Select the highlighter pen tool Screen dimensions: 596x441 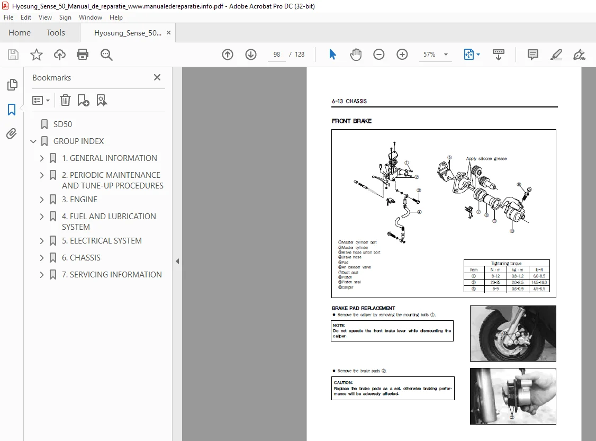pos(556,55)
